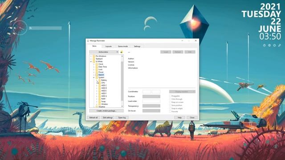The height and width of the screenshot is (160, 285).
Task: Click the magnifier icon in the desktop search bar
Action: coord(31,28)
